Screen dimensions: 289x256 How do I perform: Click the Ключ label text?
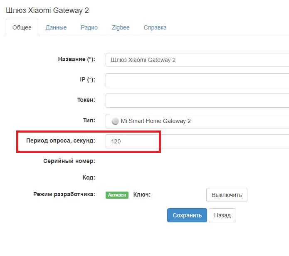pos(141,194)
